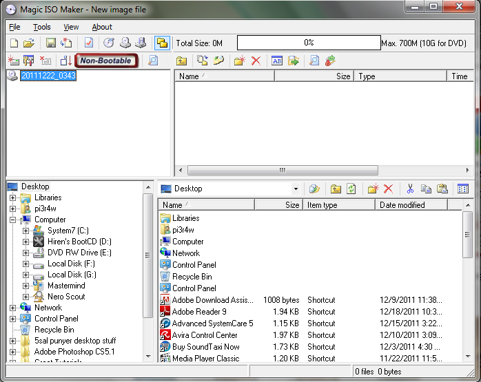Screen dimensions: 481x382
Task: Sort Desktop list by Date modified column
Action: pos(411,205)
